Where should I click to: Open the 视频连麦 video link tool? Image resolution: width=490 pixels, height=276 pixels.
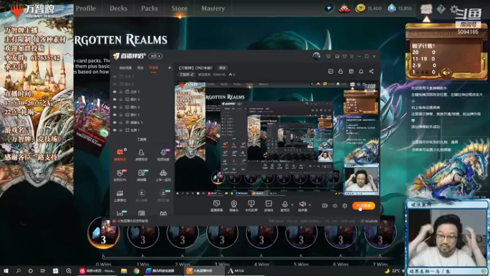[x=163, y=155]
